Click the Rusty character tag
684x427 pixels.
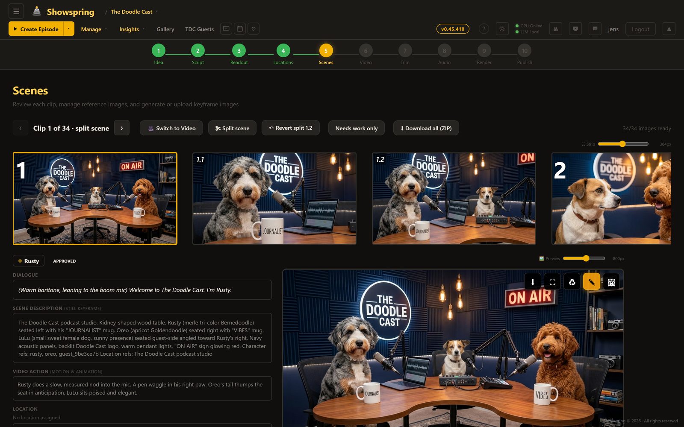click(x=29, y=261)
